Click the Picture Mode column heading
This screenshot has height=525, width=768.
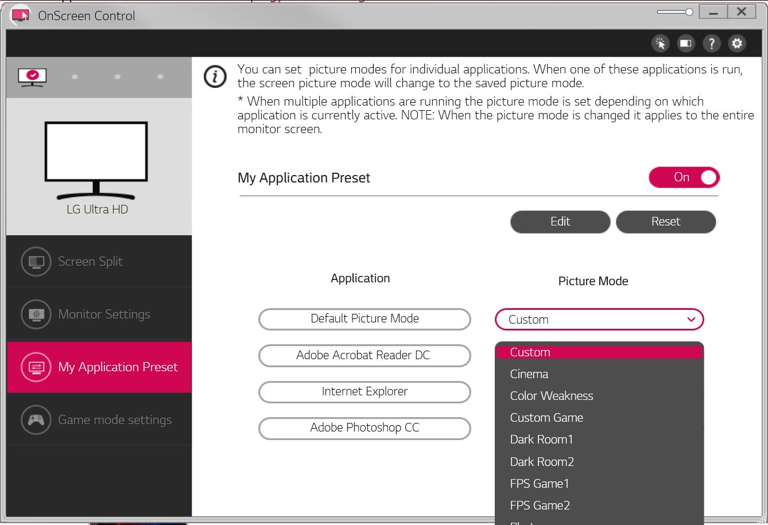point(593,281)
